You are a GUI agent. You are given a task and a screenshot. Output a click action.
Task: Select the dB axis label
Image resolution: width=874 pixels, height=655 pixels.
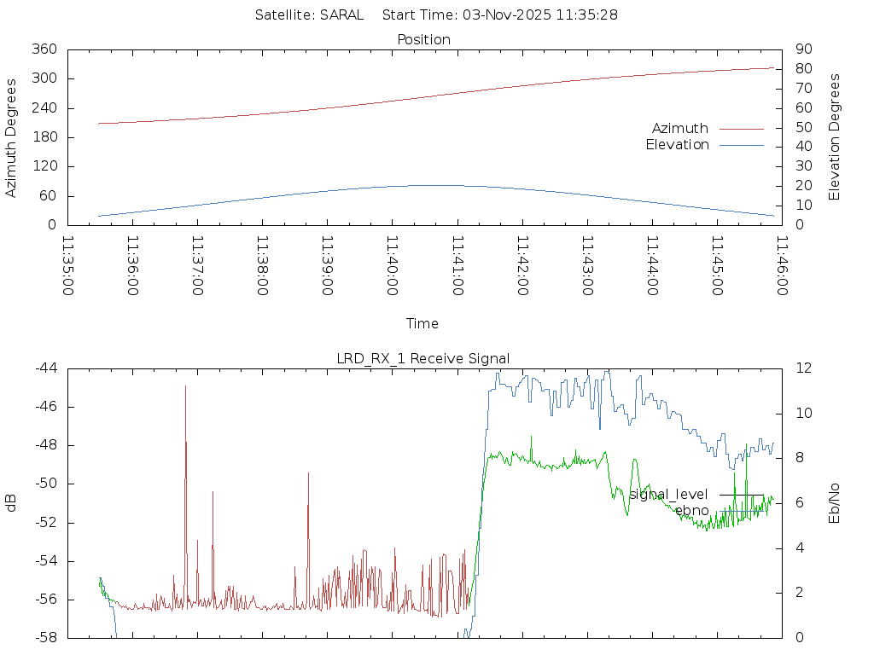click(x=12, y=502)
